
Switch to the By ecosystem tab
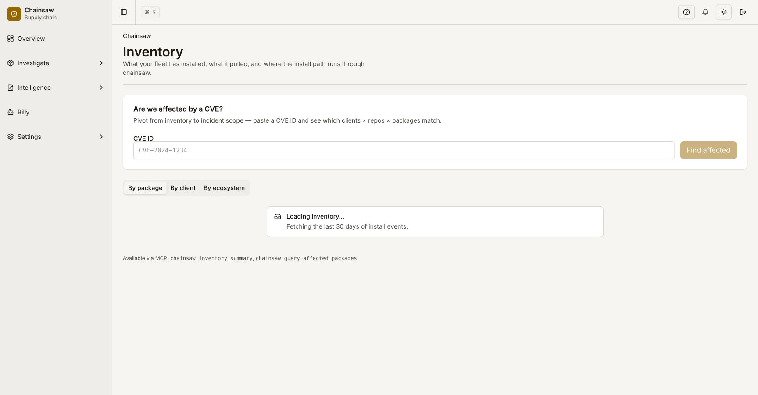(224, 188)
